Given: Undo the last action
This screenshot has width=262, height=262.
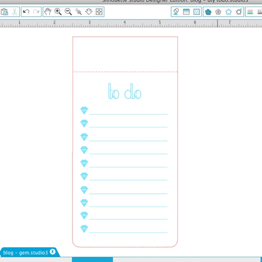Looking at the screenshot, I should 26,12.
